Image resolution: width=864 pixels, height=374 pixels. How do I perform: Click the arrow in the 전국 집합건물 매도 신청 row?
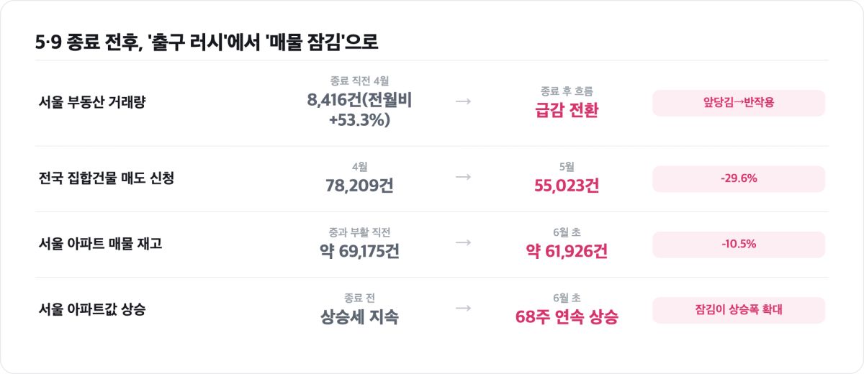click(x=464, y=177)
